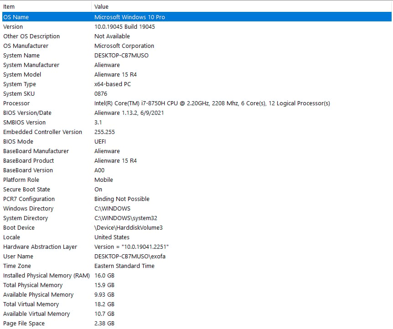Select the BIOS Version/Date row
Screen dimensions: 393x329
tap(197, 113)
